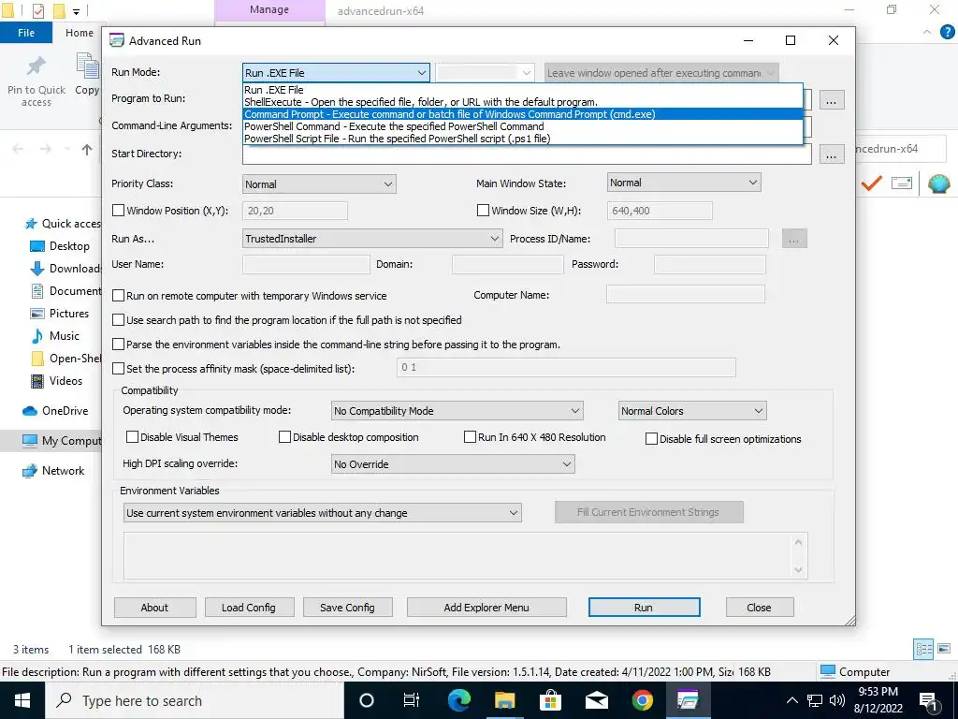Select Music in Explorer navigation pane
The image size is (958, 719).
pyautogui.click(x=65, y=336)
